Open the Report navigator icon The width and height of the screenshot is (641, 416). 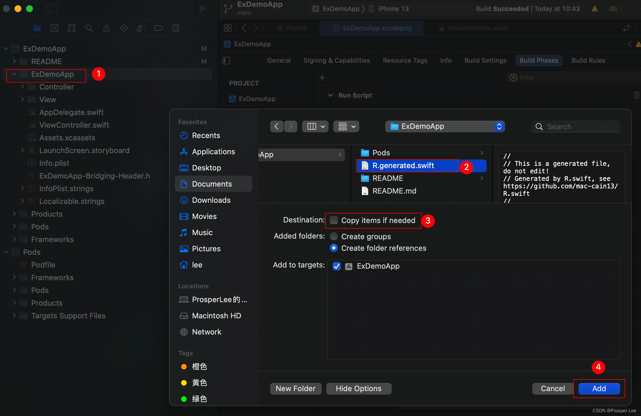click(x=176, y=28)
